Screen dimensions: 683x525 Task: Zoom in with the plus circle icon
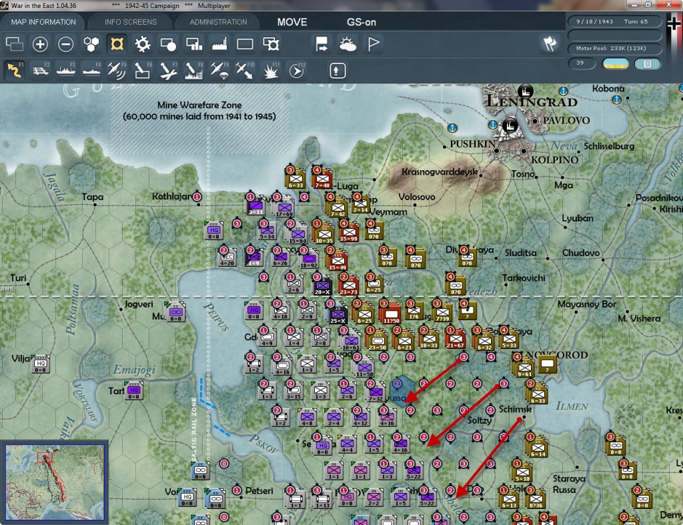pyautogui.click(x=39, y=44)
